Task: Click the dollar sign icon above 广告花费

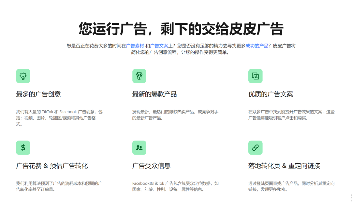Action: (x=23, y=147)
